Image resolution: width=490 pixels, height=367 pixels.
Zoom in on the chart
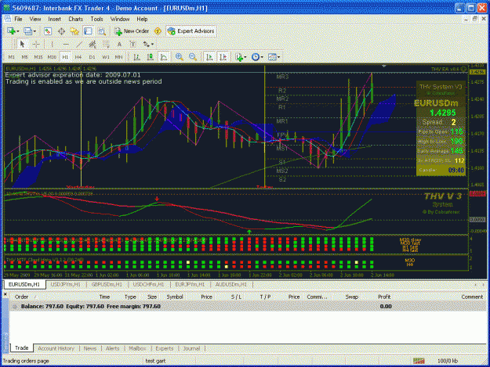180,57
